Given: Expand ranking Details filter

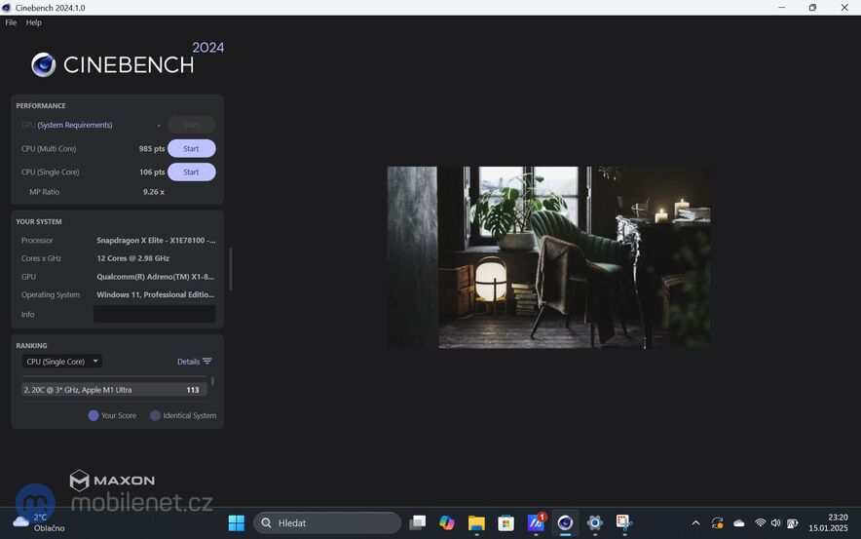Looking at the screenshot, I should (194, 362).
